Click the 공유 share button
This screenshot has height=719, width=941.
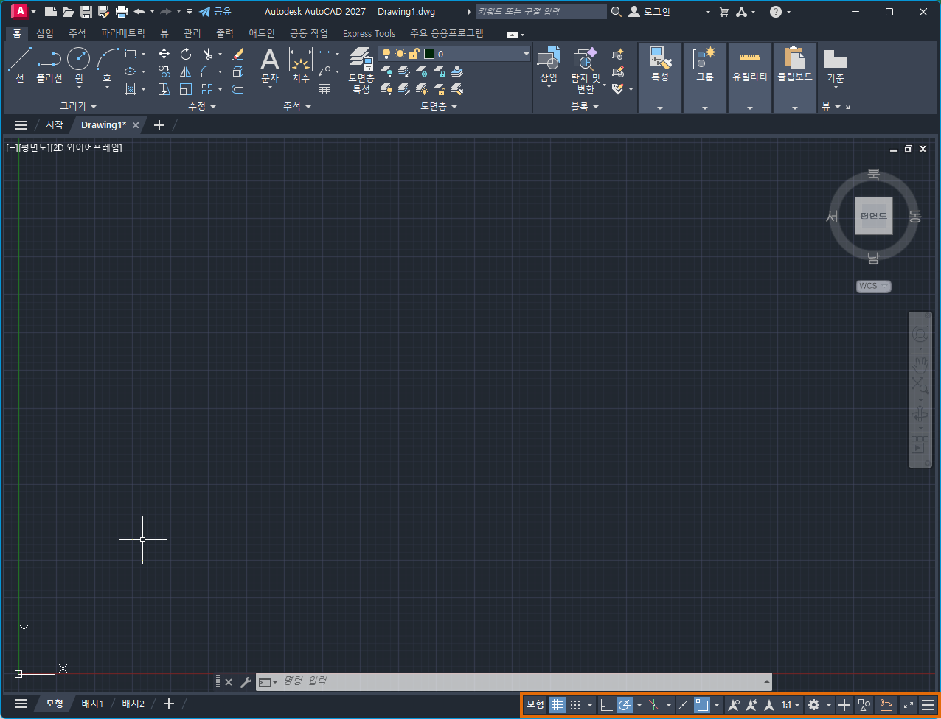(215, 12)
